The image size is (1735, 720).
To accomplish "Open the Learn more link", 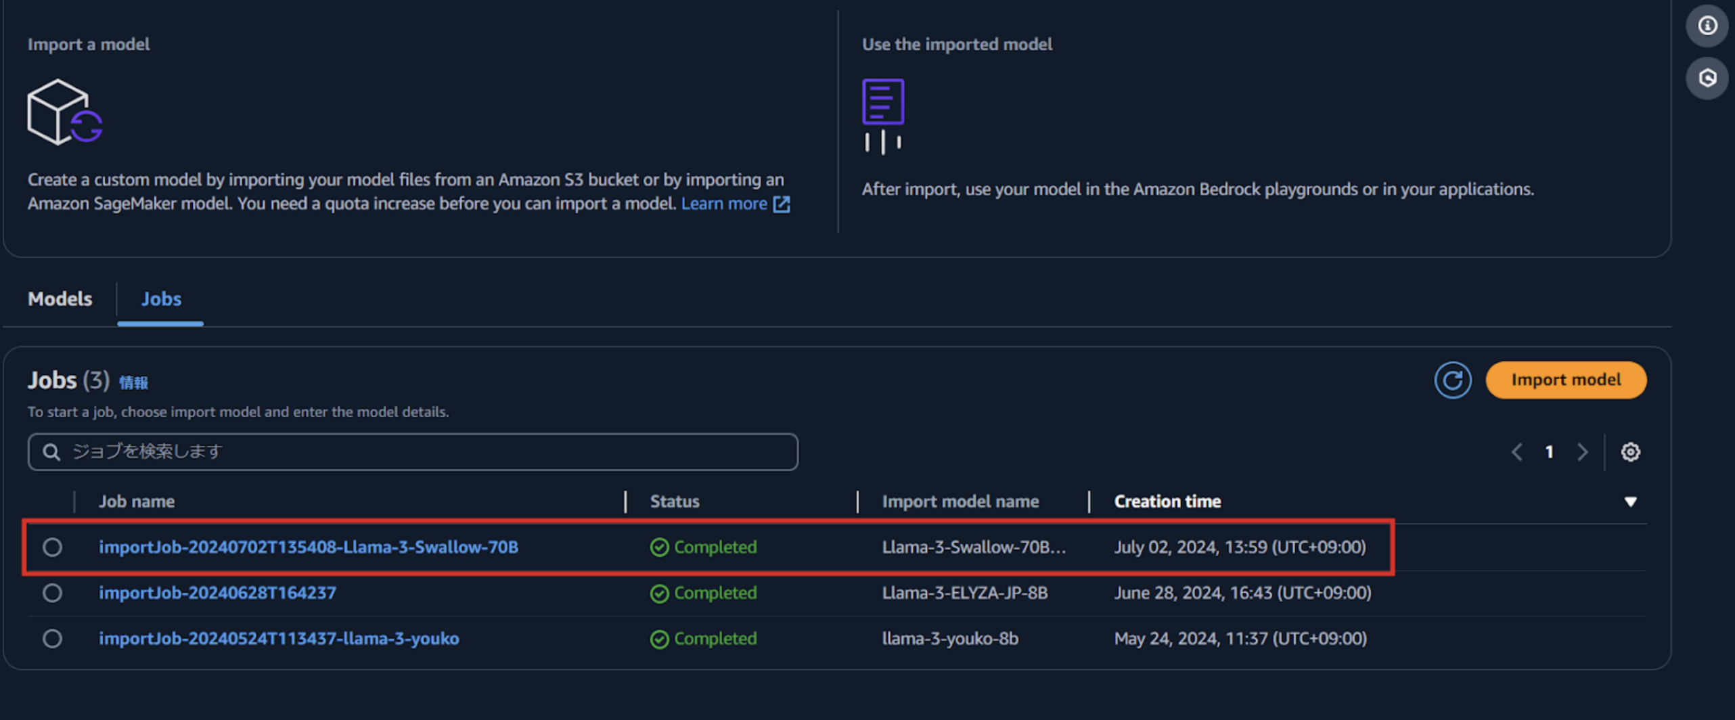I will pyautogui.click(x=724, y=204).
